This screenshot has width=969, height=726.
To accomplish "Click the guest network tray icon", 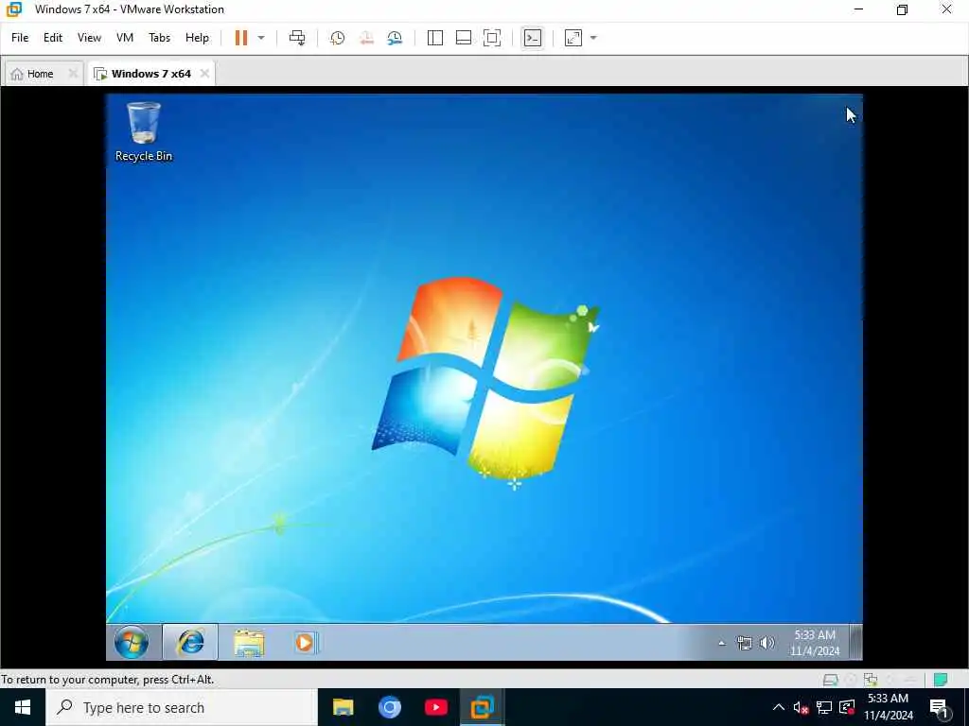I will (744, 643).
